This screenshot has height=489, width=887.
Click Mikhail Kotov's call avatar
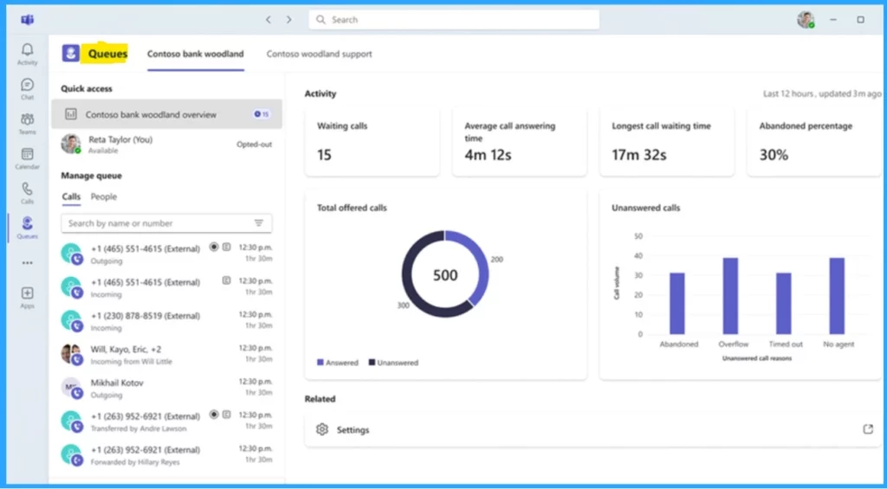[x=73, y=389]
